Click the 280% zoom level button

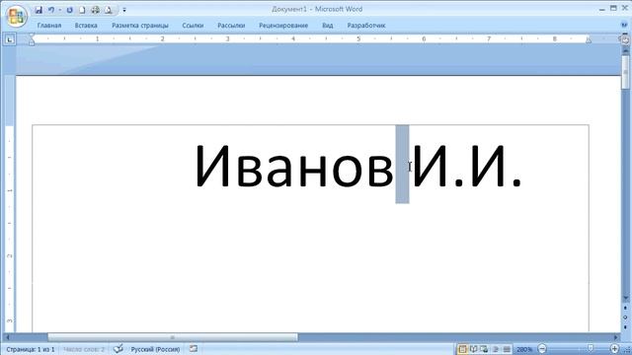pos(524,349)
